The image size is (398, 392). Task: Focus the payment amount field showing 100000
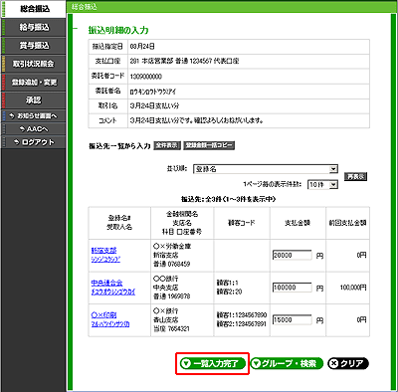[293, 288]
